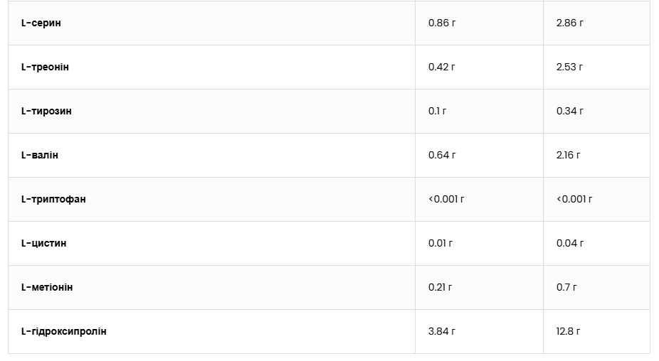Select the L-триптофан row label

click(x=53, y=199)
